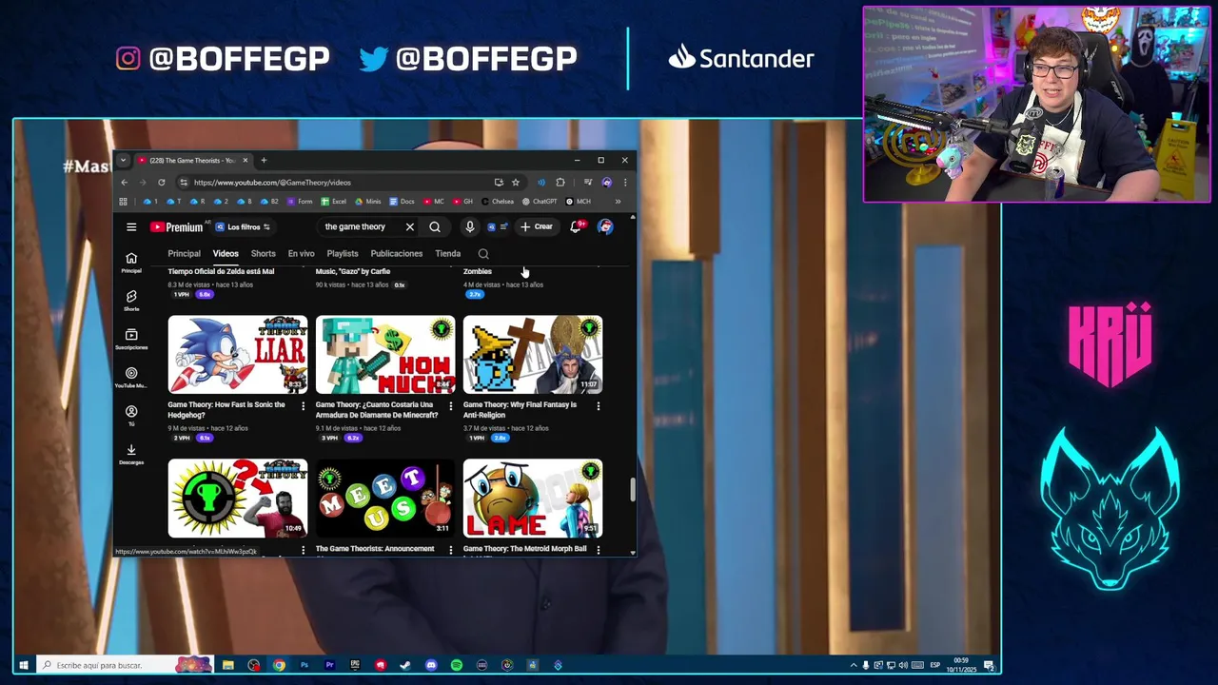The height and width of the screenshot is (685, 1218).
Task: Click title 'Game Theory: Why Final Fantasy is Anti-Religion'
Action: pyautogui.click(x=520, y=410)
